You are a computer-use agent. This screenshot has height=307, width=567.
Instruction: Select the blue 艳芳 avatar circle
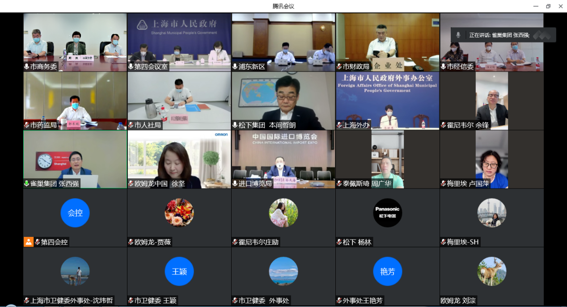coord(388,271)
